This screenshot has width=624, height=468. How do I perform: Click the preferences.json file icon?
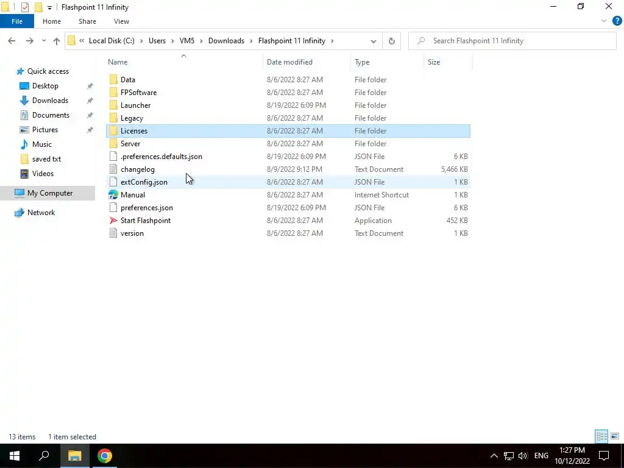click(x=113, y=208)
